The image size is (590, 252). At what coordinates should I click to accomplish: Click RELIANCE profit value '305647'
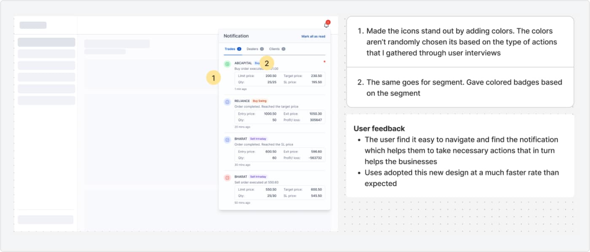(x=316, y=120)
